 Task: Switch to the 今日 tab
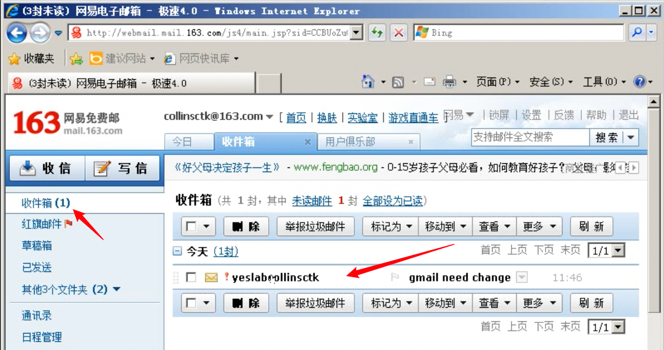click(x=189, y=142)
